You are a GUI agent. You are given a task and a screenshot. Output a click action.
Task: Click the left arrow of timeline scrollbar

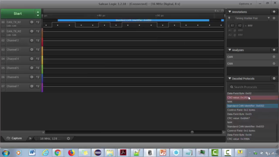tap(43, 132)
